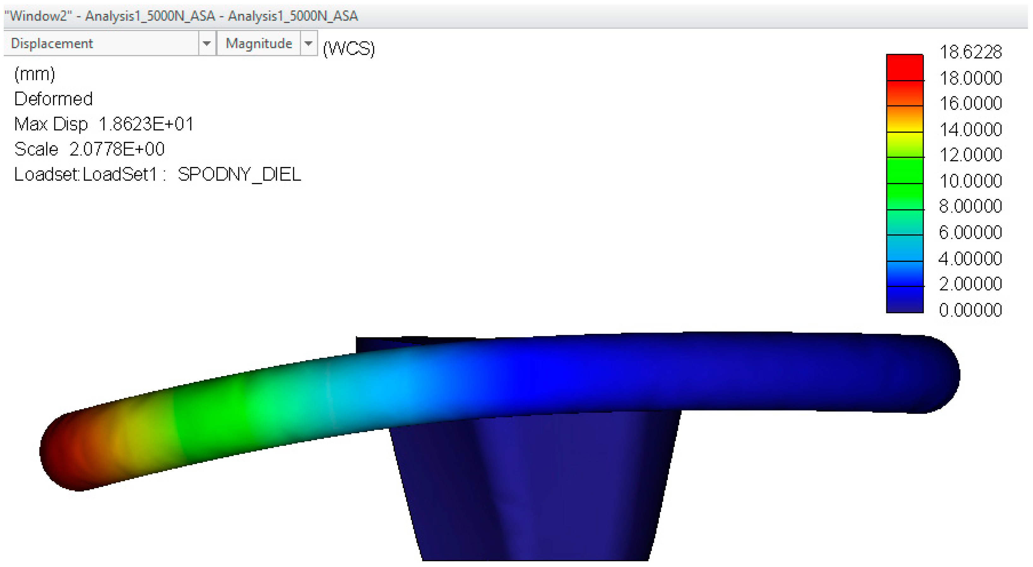The height and width of the screenshot is (567, 1033).
Task: Click the (WCS) coordinate system label
Action: (x=348, y=49)
